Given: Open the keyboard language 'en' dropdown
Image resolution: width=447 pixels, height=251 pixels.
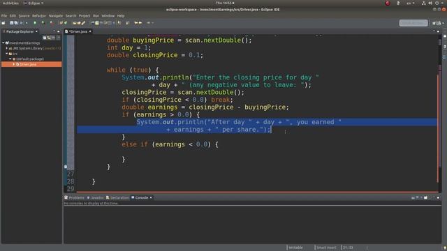Looking at the screenshot, I should click(x=411, y=3).
